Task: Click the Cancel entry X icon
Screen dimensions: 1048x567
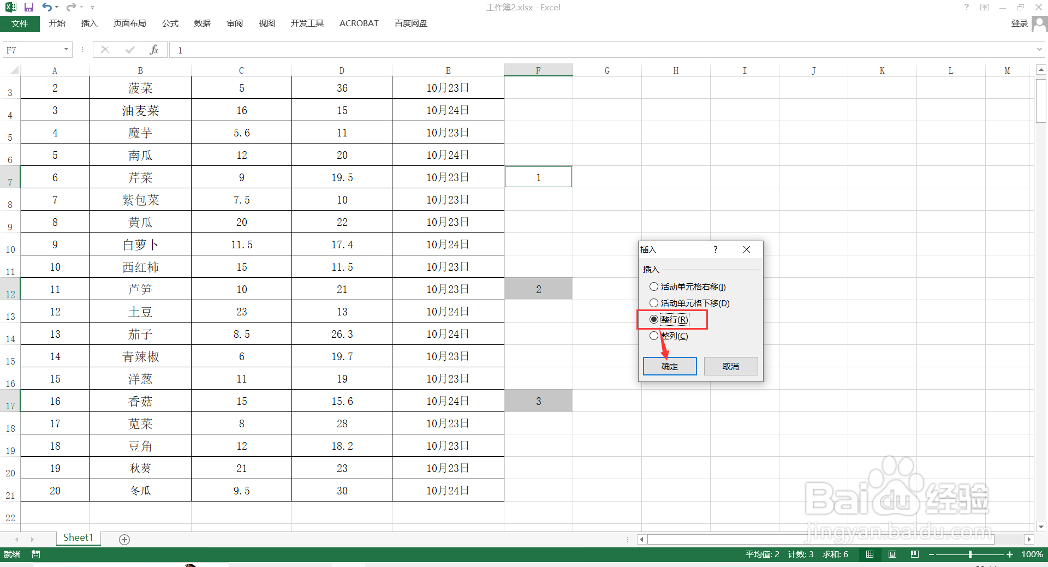Action: point(105,50)
